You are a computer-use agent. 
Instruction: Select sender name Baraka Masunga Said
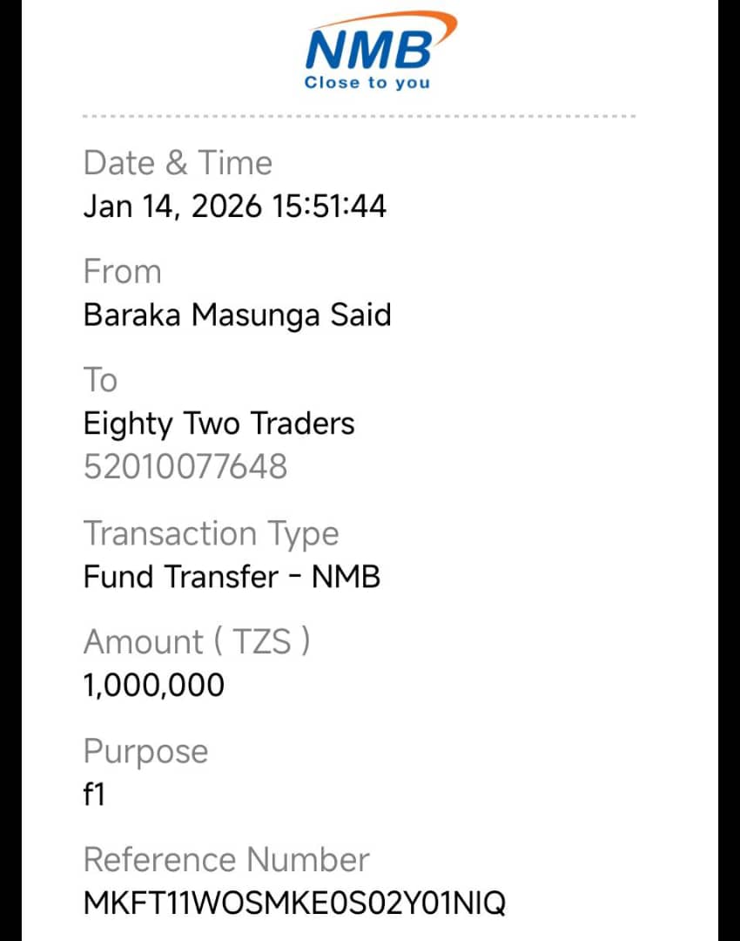pos(237,315)
